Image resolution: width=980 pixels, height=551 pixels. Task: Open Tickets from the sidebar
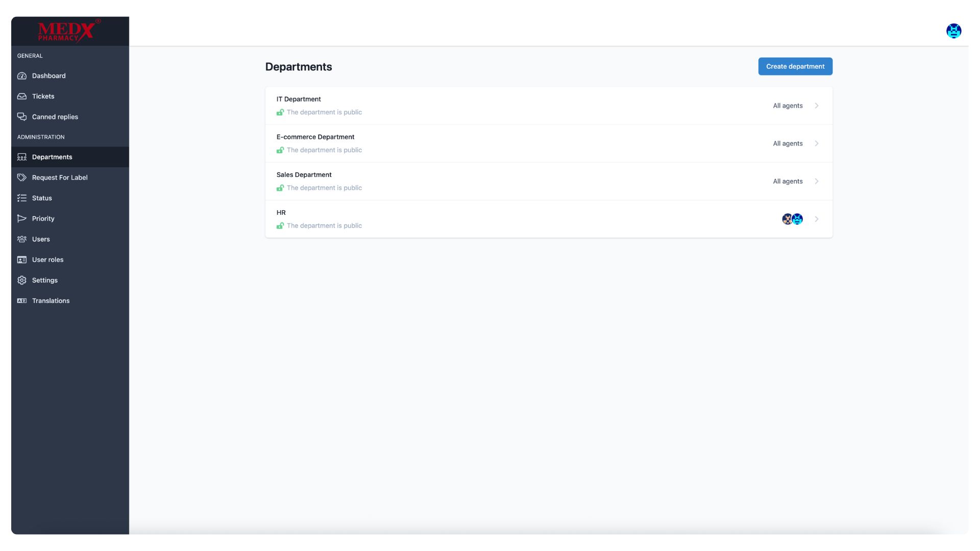coord(70,96)
